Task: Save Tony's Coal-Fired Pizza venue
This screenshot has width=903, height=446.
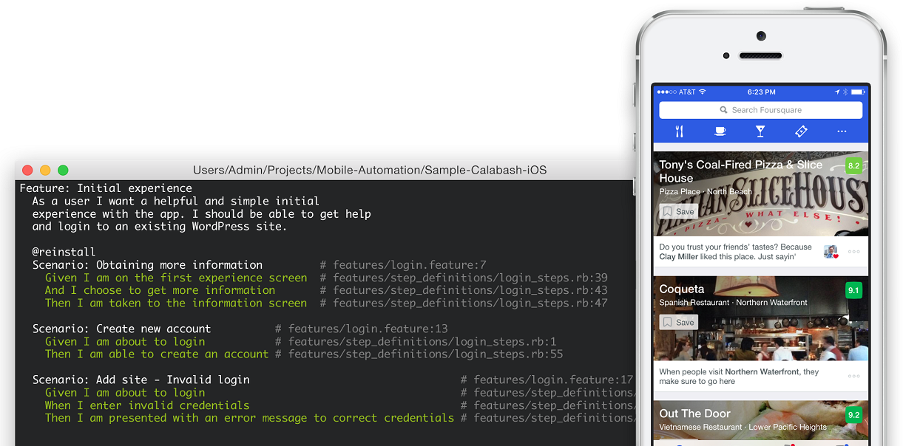Action: click(678, 211)
